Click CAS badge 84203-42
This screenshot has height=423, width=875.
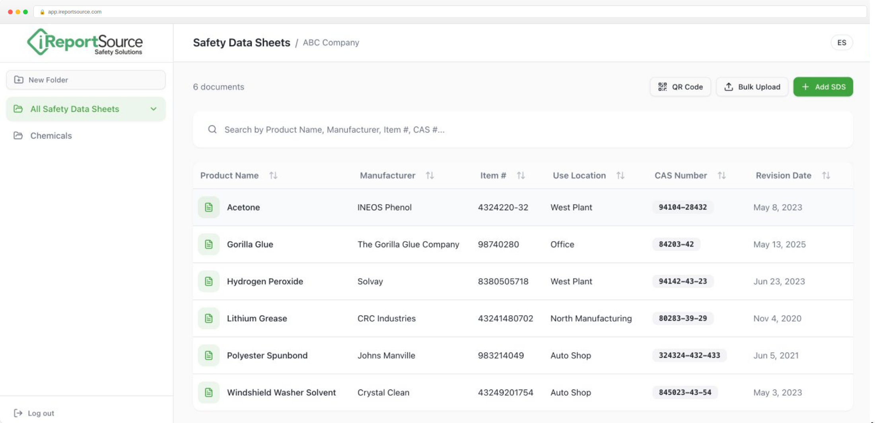tap(676, 244)
